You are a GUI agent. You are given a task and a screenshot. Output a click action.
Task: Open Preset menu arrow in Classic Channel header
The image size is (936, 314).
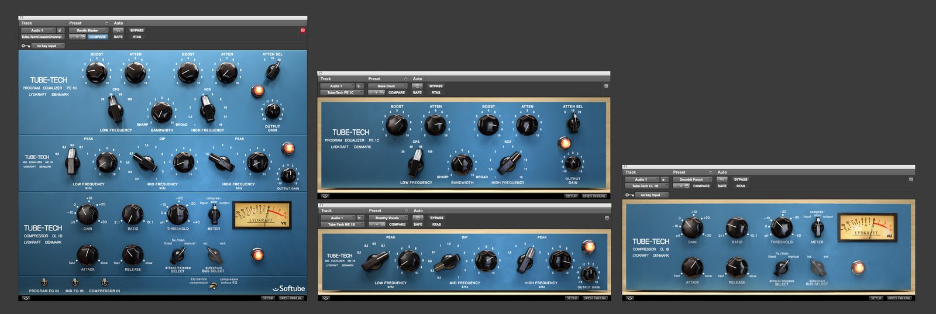[x=106, y=23]
